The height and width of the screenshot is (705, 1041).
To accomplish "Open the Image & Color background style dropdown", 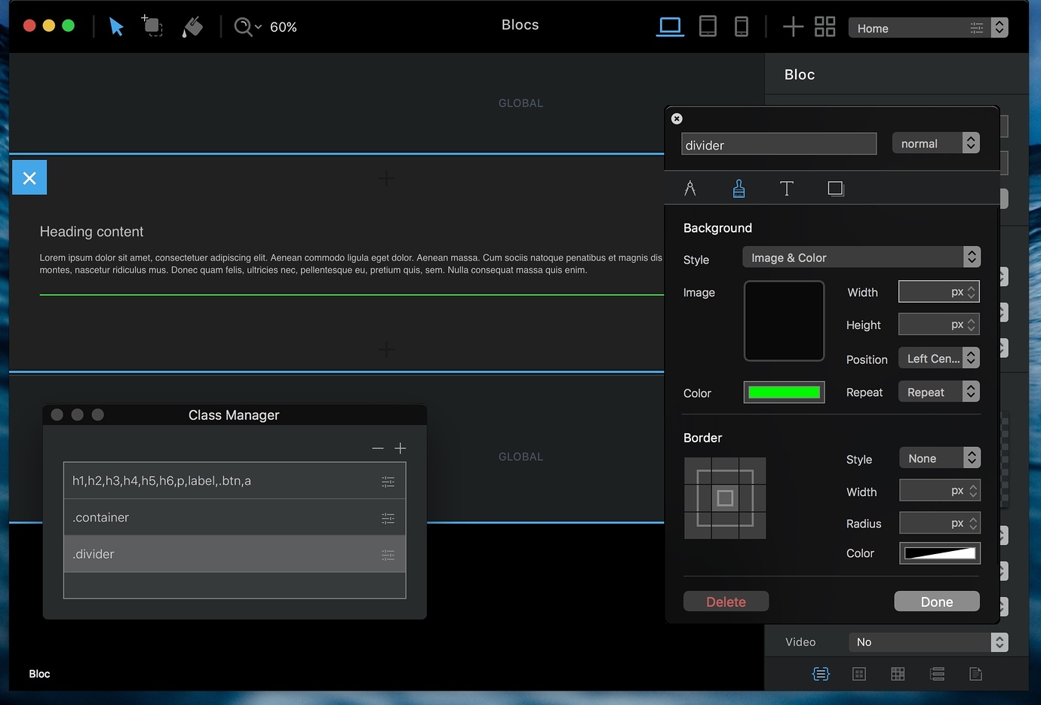I will click(861, 257).
